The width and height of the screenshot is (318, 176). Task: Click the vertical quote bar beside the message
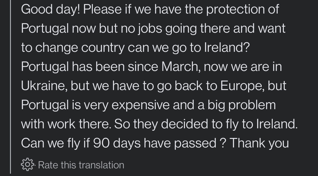click(x=10, y=87)
